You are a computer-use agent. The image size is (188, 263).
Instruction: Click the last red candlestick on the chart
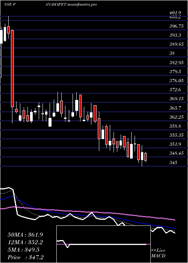point(146,157)
